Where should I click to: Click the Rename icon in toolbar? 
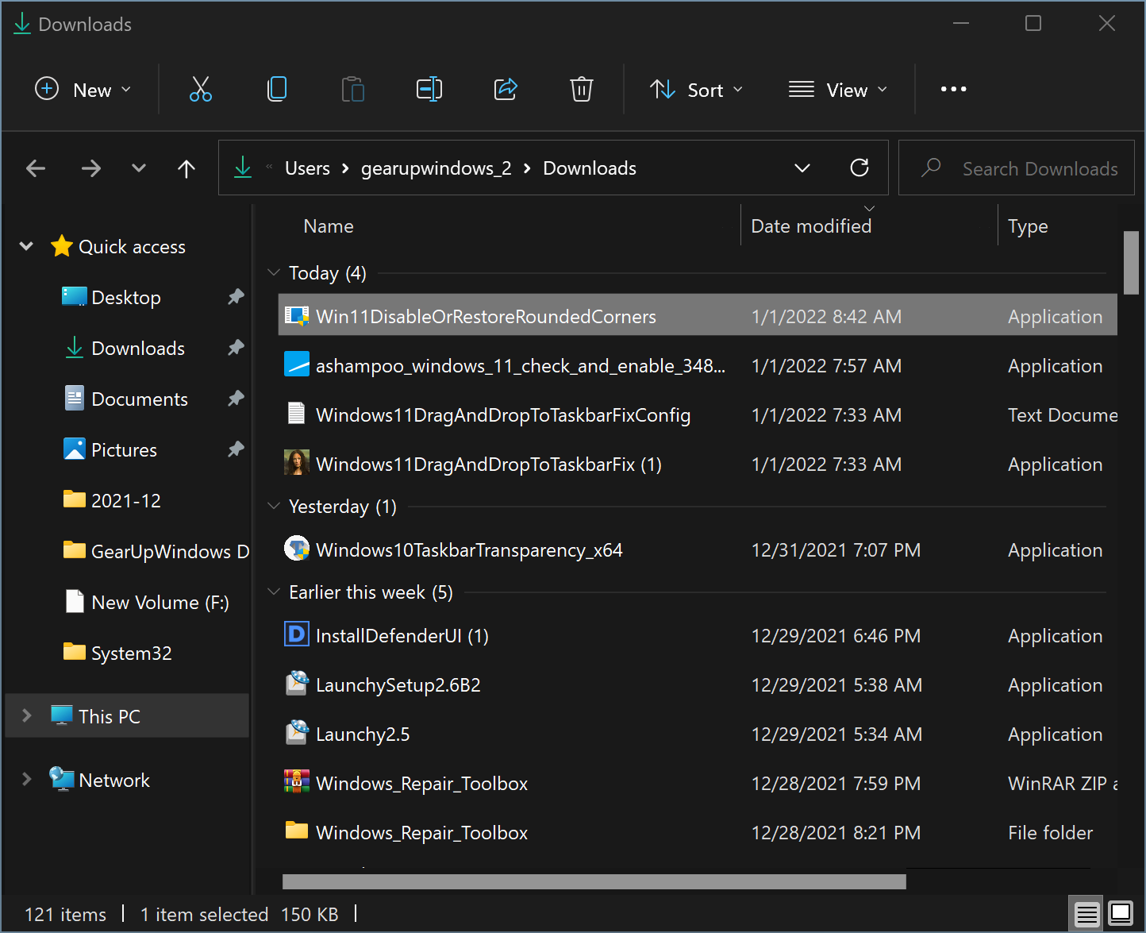429,89
